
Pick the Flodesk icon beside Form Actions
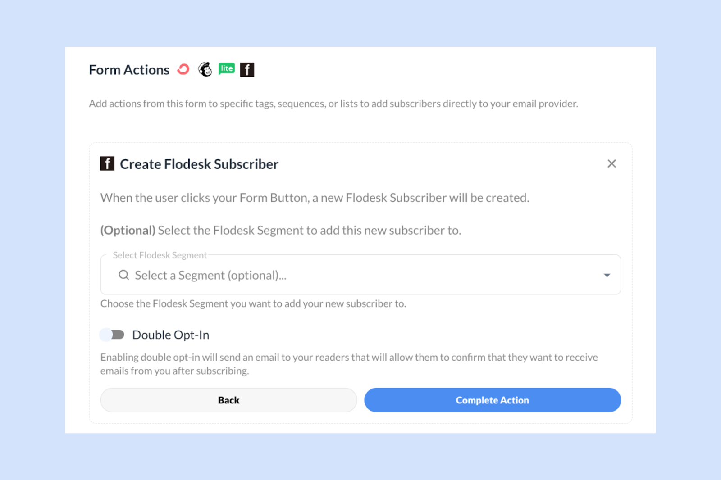coord(247,69)
